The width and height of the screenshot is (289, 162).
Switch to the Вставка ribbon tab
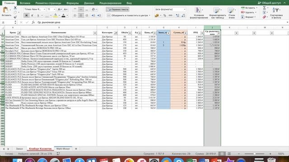coord(25,3)
